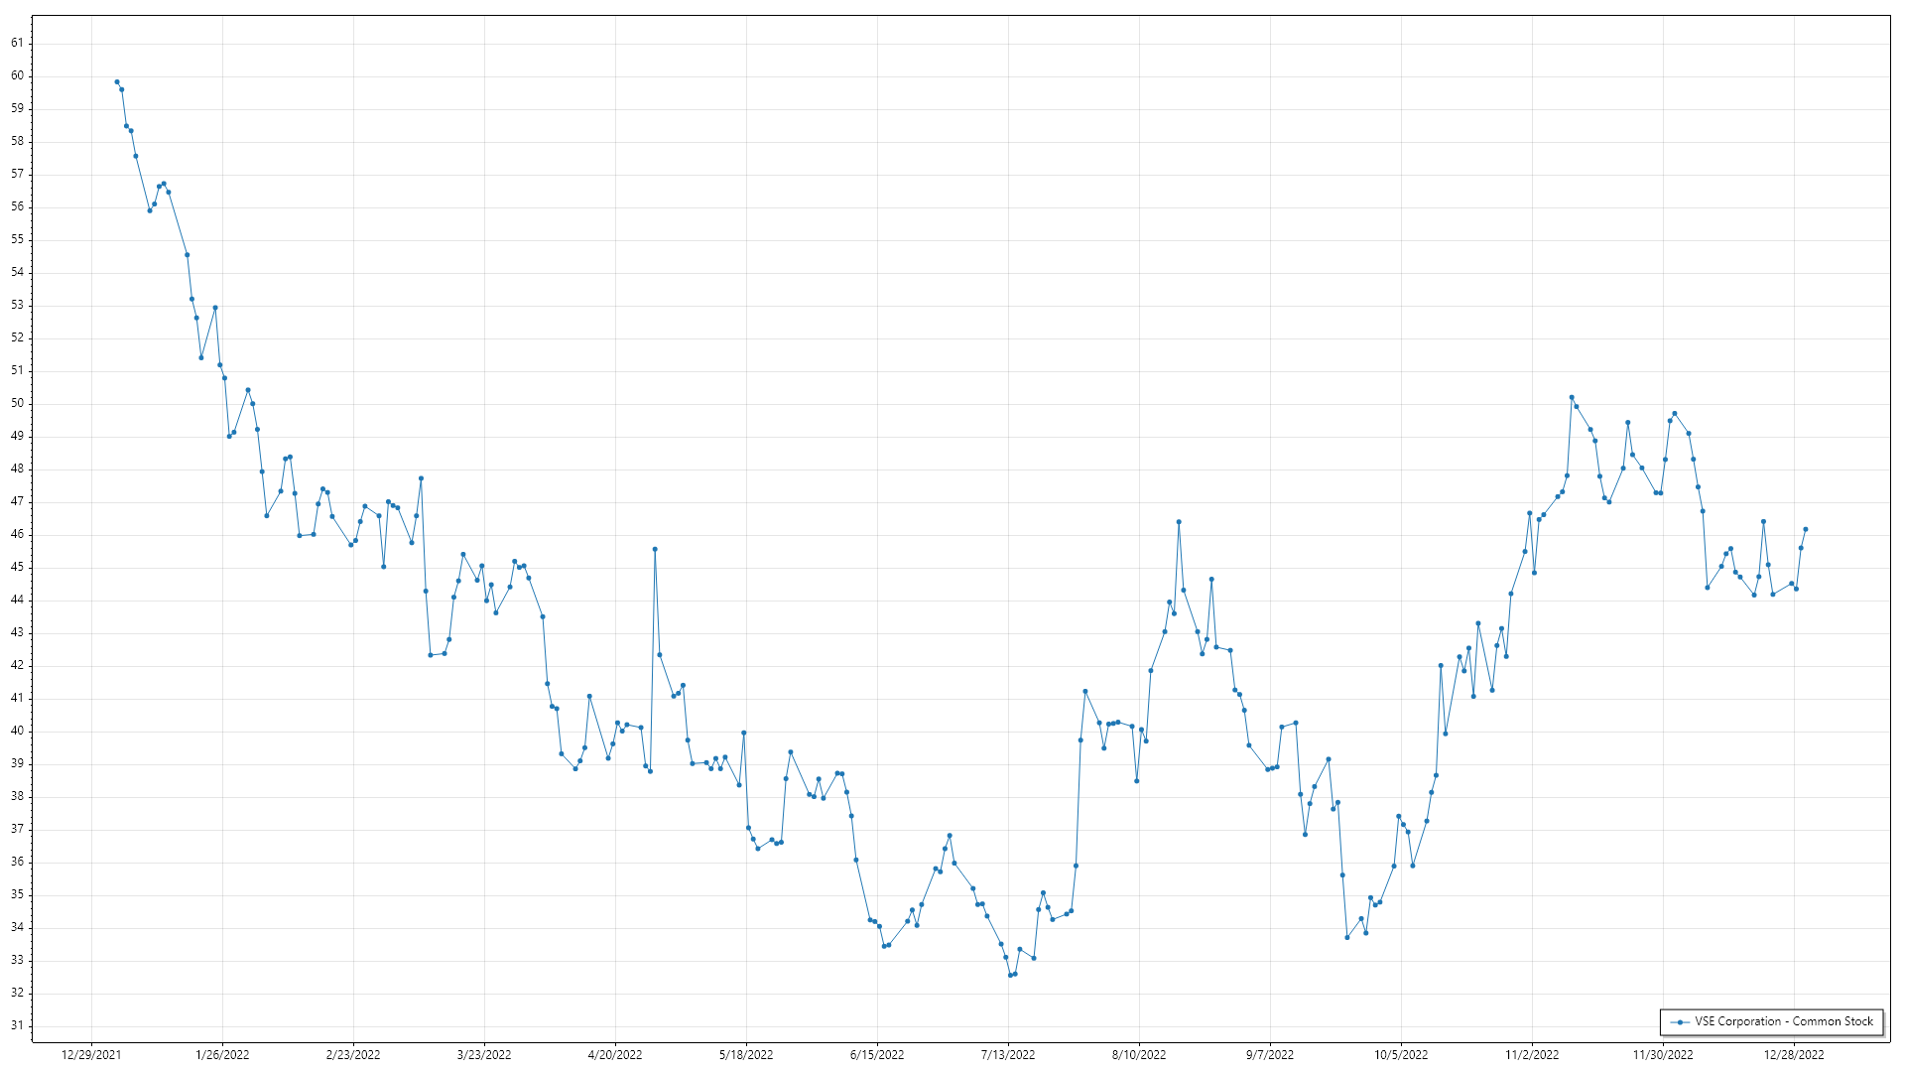Click the 40 value on y-axis
This screenshot has height=1072, width=1905.
click(18, 731)
